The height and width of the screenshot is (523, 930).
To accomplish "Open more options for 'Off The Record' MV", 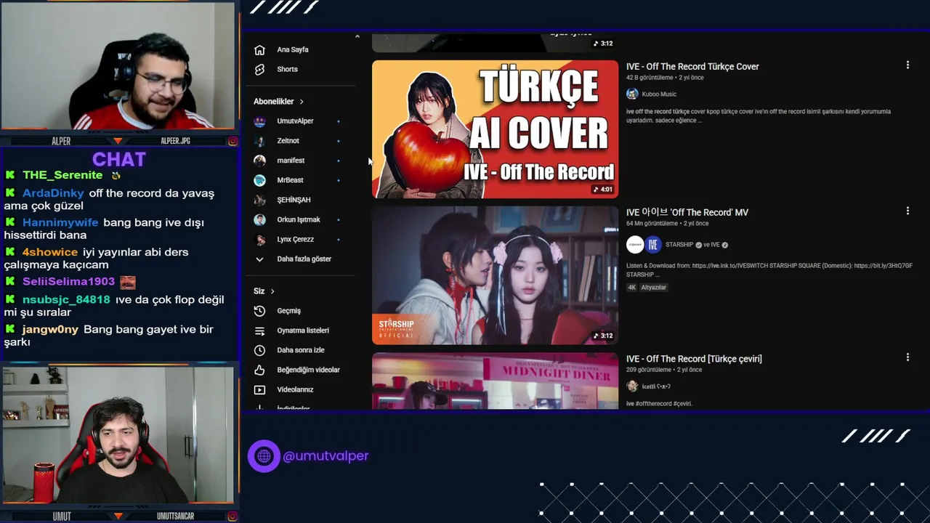I will tap(907, 211).
